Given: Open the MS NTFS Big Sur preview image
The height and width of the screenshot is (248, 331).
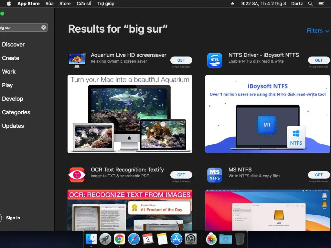Looking at the screenshot, I should coord(267,210).
